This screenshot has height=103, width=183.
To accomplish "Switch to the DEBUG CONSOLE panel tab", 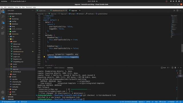I will 59,68.
